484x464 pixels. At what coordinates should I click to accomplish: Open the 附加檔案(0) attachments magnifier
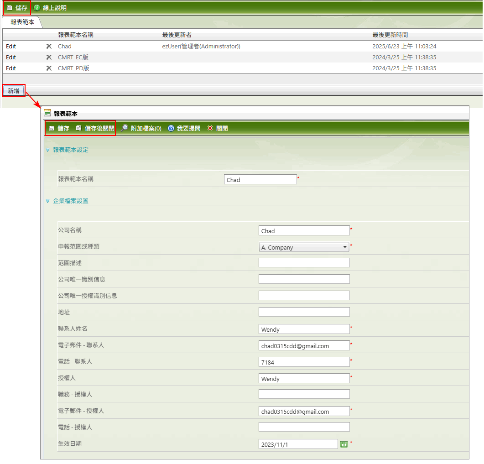[x=125, y=128]
